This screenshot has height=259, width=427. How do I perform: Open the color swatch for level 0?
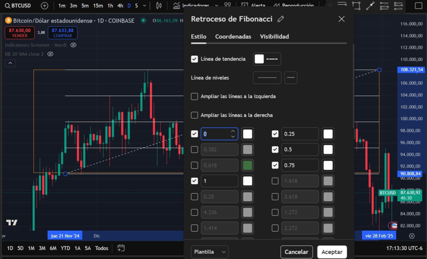248,134
